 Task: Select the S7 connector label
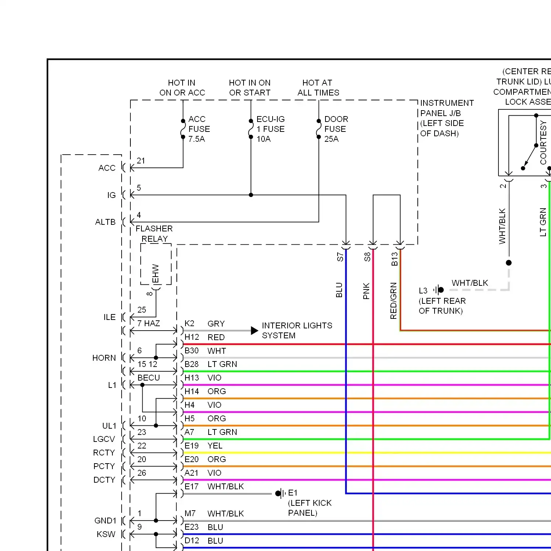pyautogui.click(x=340, y=257)
